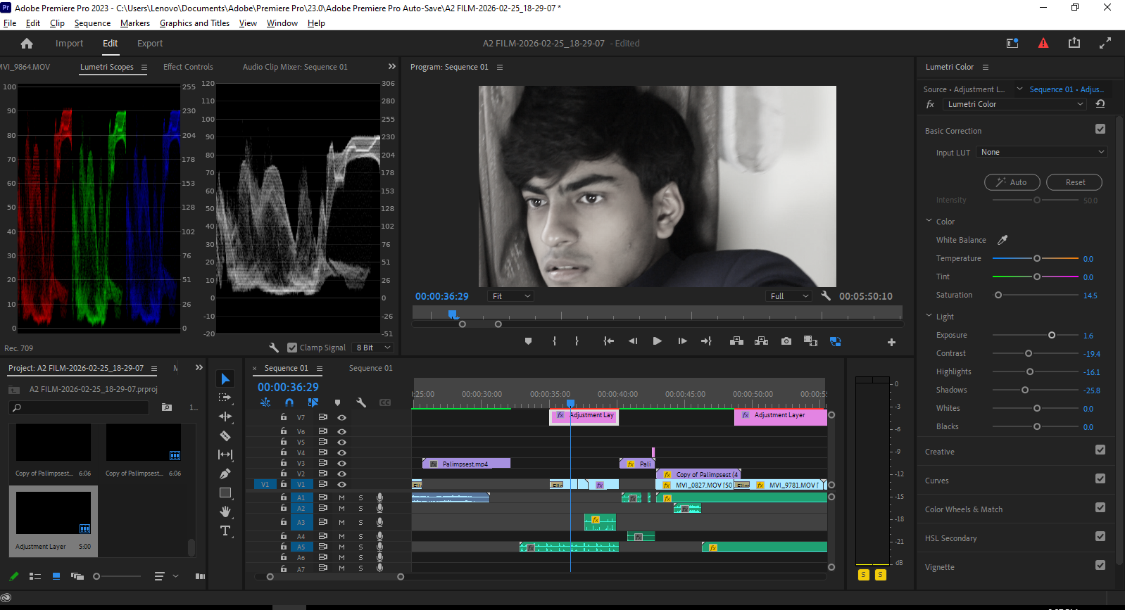Open the Markers menu
This screenshot has height=610, width=1125.
[x=134, y=23]
